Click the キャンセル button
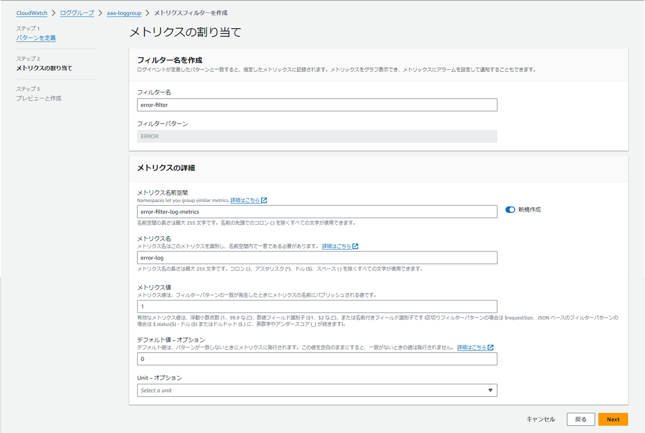The height and width of the screenshot is (433, 645). point(540,419)
